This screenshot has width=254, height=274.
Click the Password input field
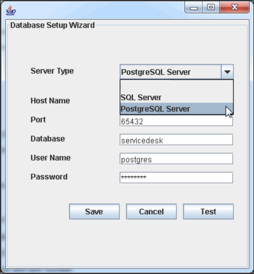pos(176,178)
